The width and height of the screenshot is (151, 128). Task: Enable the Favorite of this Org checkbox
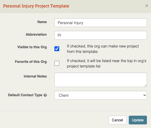pos(57,63)
